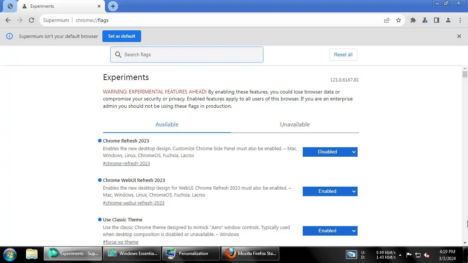This screenshot has height=263, width=468.
Task: Bookmark this page with the star icon
Action: point(399,20)
